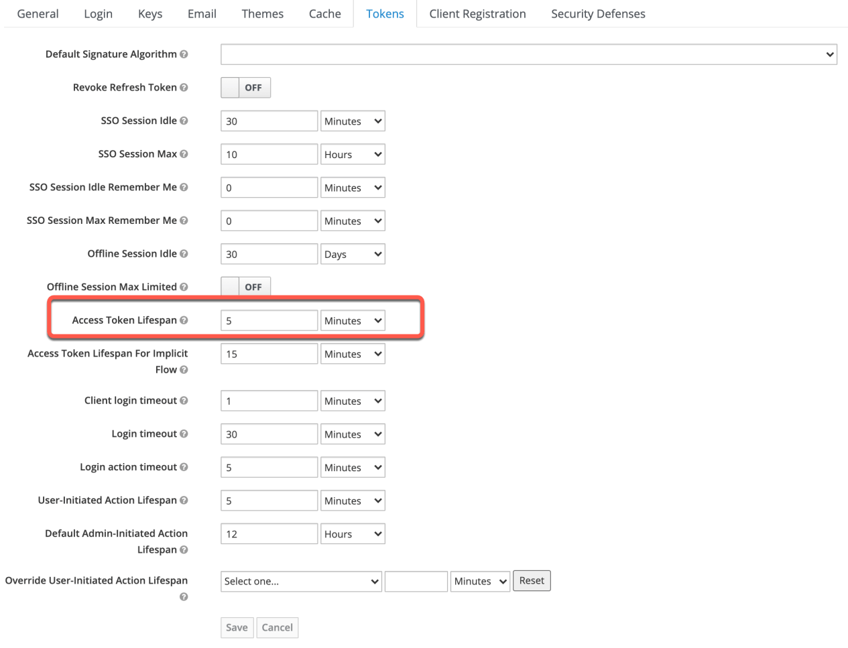Show help for Client login timeout
The image size is (848, 648).
184,400
